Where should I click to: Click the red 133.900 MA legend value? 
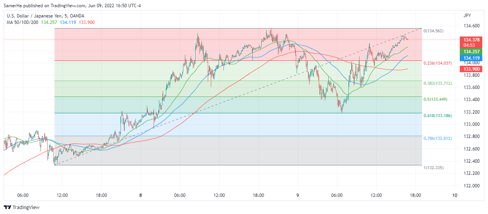[86, 22]
